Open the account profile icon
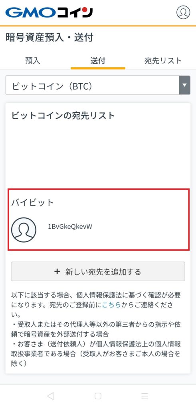This screenshot has width=196, height=408. point(183,12)
